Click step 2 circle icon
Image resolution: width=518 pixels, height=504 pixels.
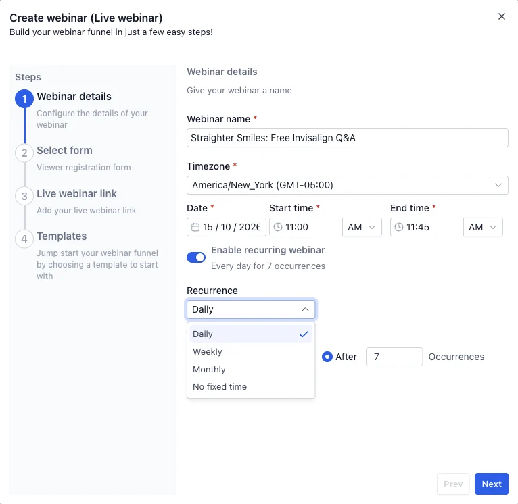[24, 153]
